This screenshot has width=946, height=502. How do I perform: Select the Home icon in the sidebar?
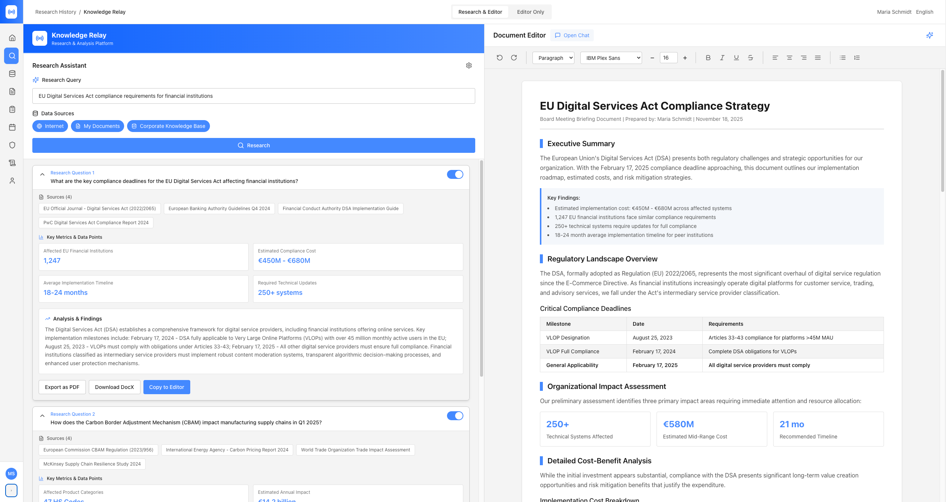pyautogui.click(x=12, y=38)
